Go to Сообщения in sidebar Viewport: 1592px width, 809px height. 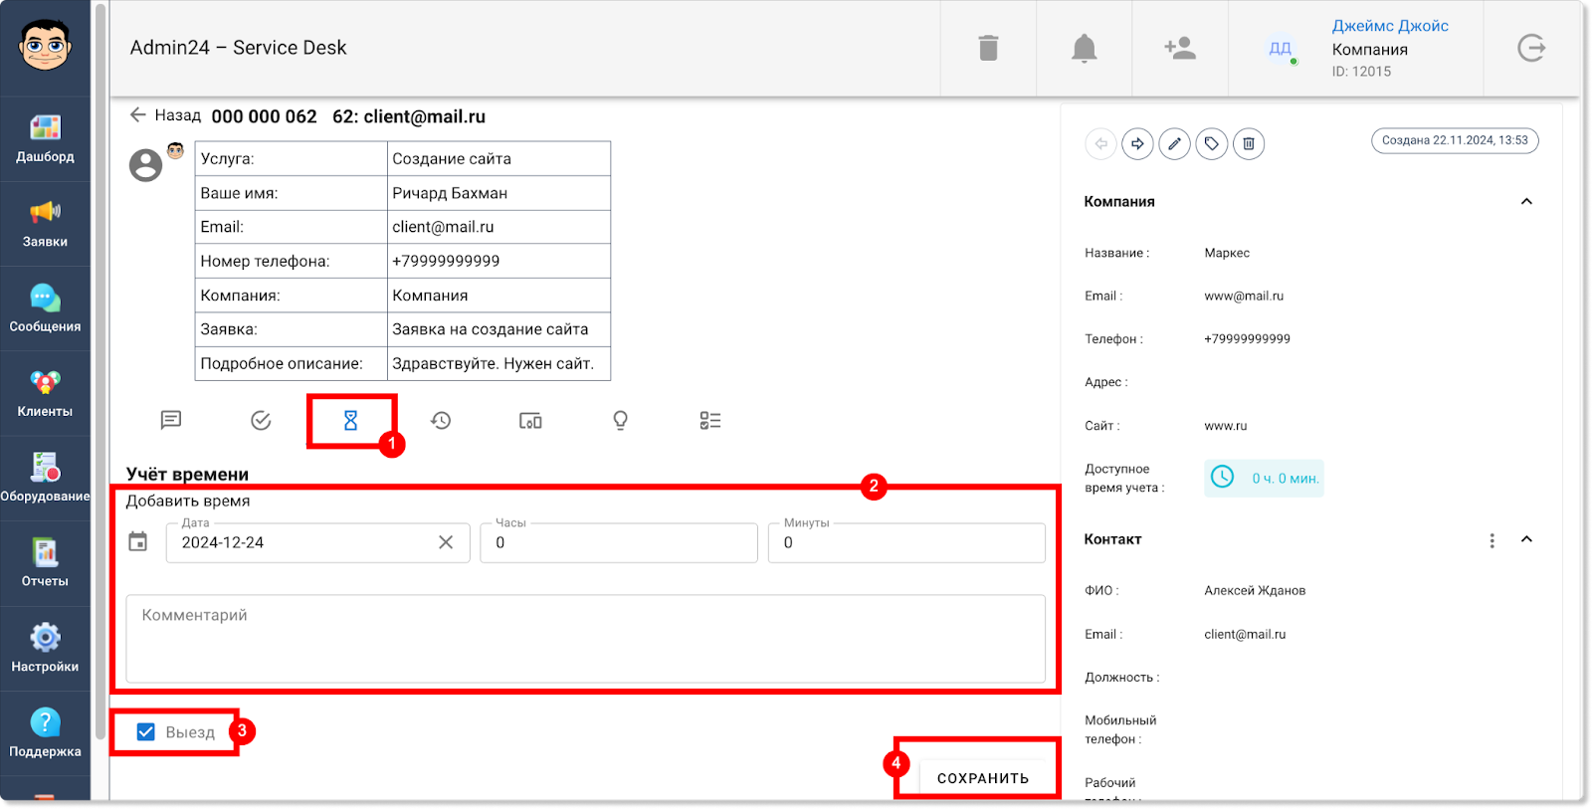click(x=45, y=308)
